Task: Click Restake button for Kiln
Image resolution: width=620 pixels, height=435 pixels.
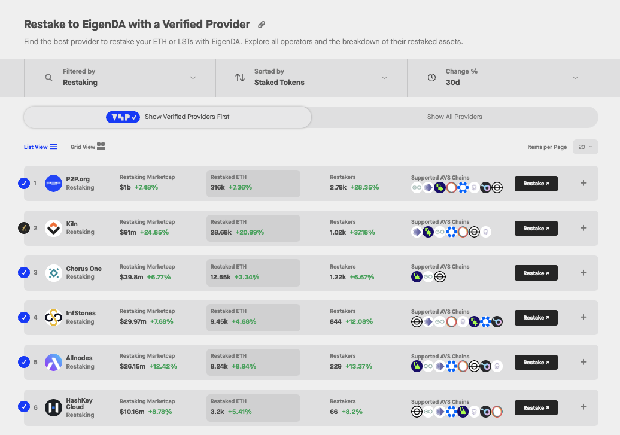Action: pos(536,228)
